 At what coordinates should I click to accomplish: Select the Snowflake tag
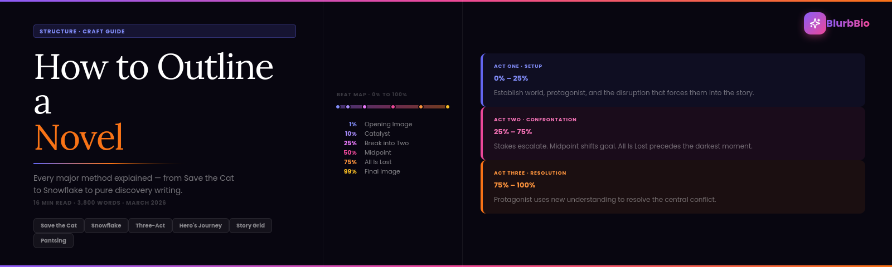click(106, 225)
